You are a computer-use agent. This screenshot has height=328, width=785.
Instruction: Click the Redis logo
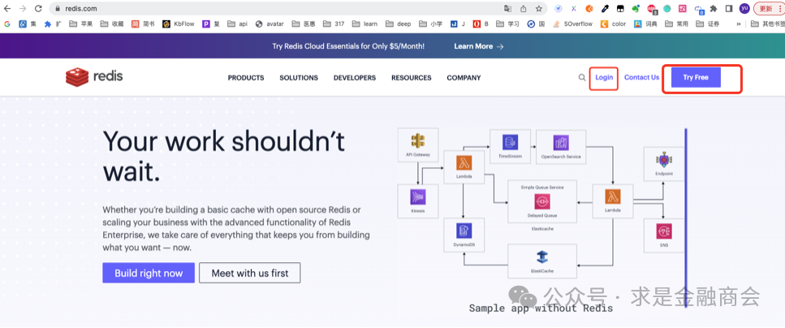coord(94,77)
